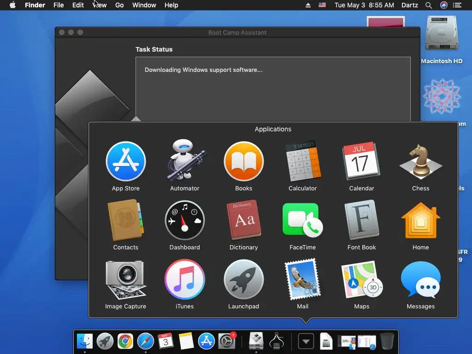The height and width of the screenshot is (354, 472).
Task: Open the Dartz user menu
Action: coord(410,5)
